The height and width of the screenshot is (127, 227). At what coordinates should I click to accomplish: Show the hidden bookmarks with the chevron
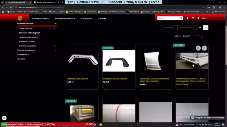click(207, 12)
